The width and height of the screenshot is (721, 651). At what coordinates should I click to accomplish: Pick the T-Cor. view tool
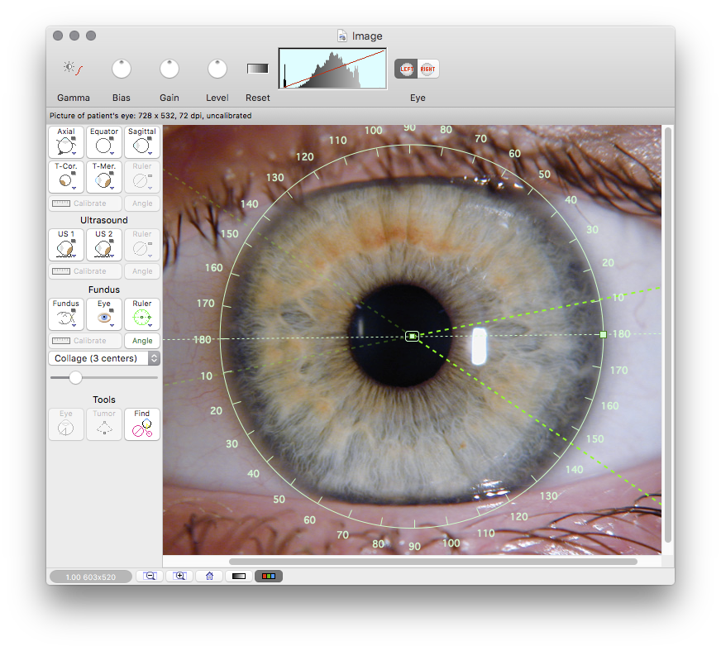[x=65, y=176]
